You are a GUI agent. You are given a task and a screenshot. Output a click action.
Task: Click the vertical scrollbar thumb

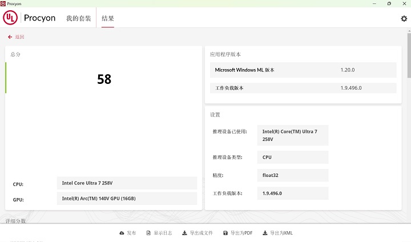(x=409, y=55)
